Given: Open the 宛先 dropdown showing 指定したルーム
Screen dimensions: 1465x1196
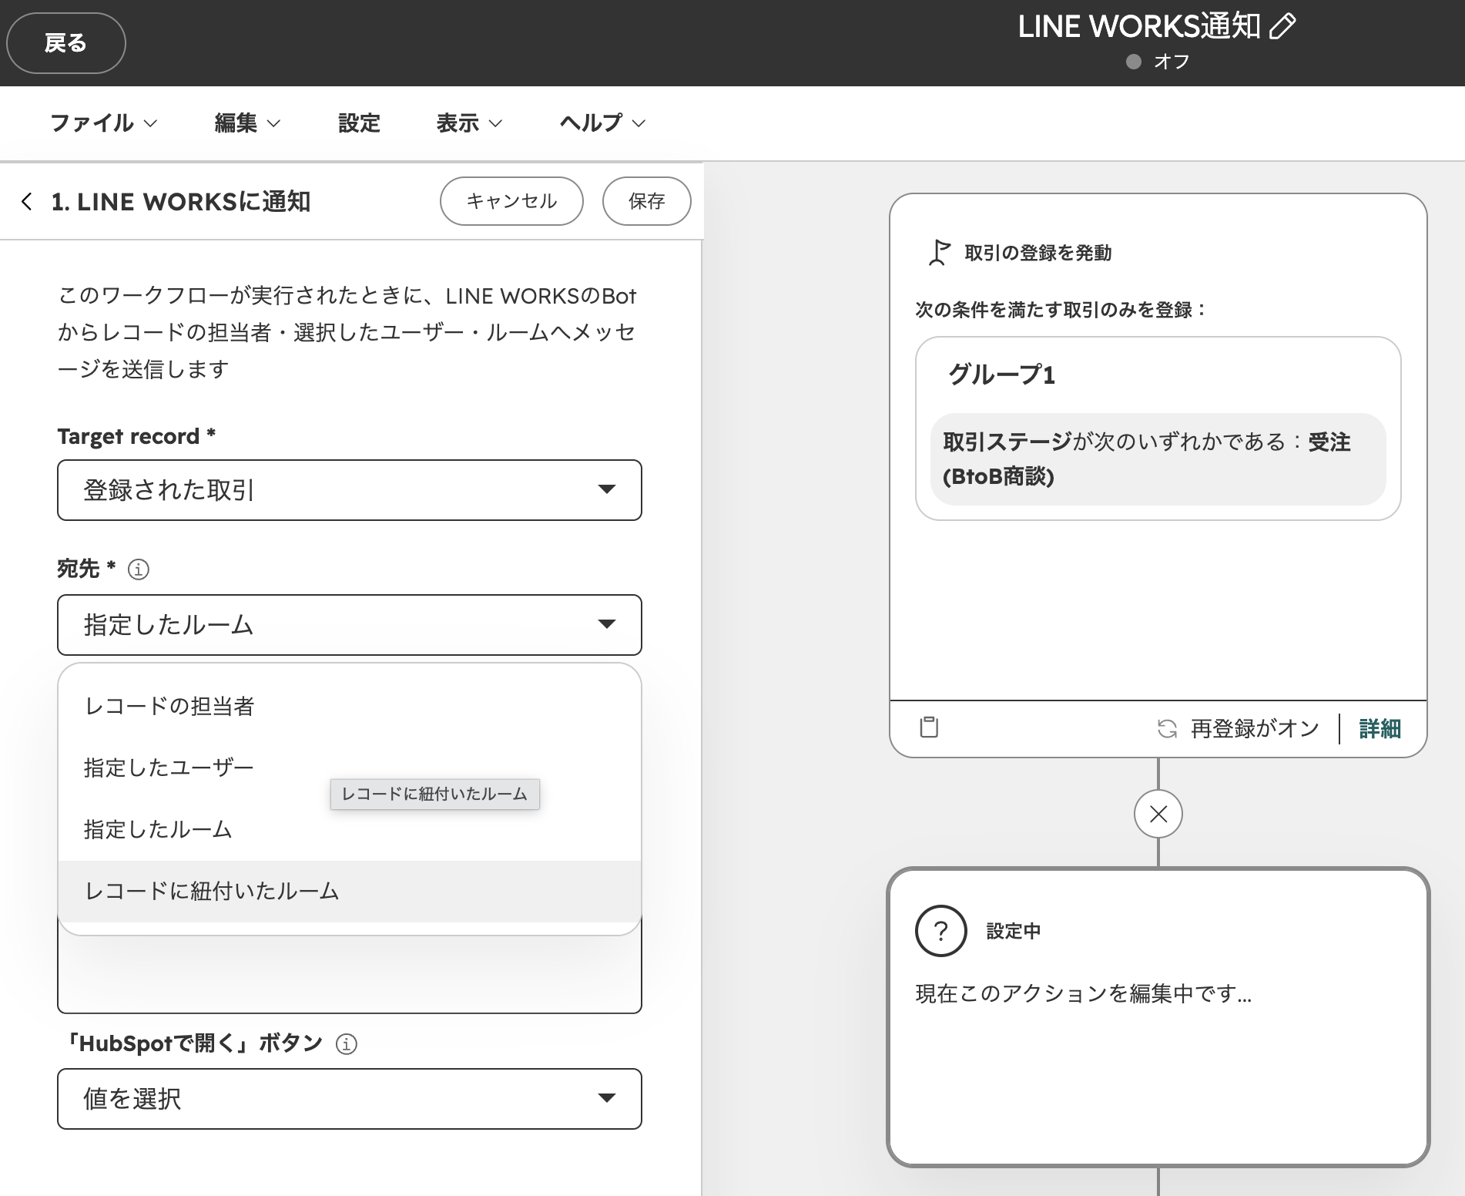Looking at the screenshot, I should click(x=350, y=625).
